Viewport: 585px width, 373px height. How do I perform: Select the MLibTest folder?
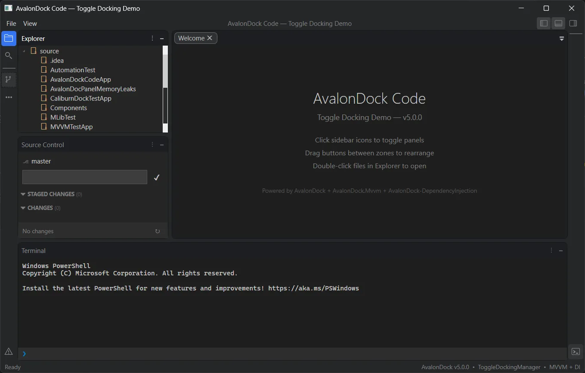pyautogui.click(x=63, y=117)
